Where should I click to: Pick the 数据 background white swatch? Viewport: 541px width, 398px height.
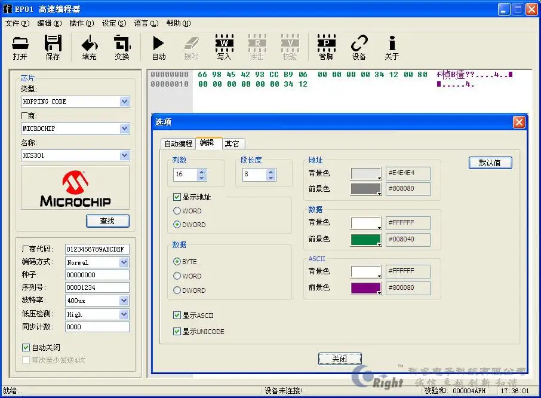click(366, 224)
